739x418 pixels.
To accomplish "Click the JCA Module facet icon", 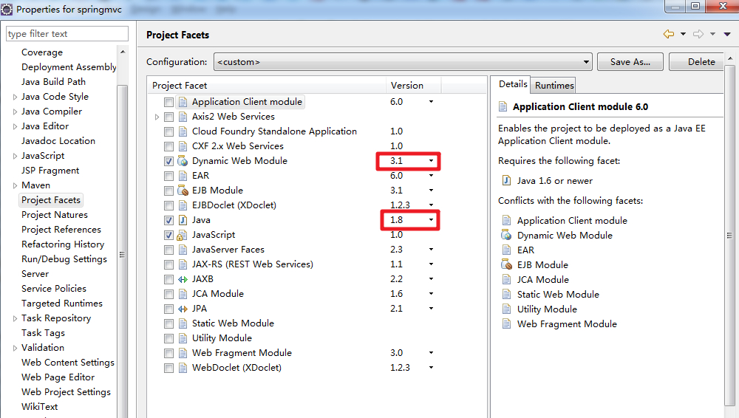I will 183,294.
